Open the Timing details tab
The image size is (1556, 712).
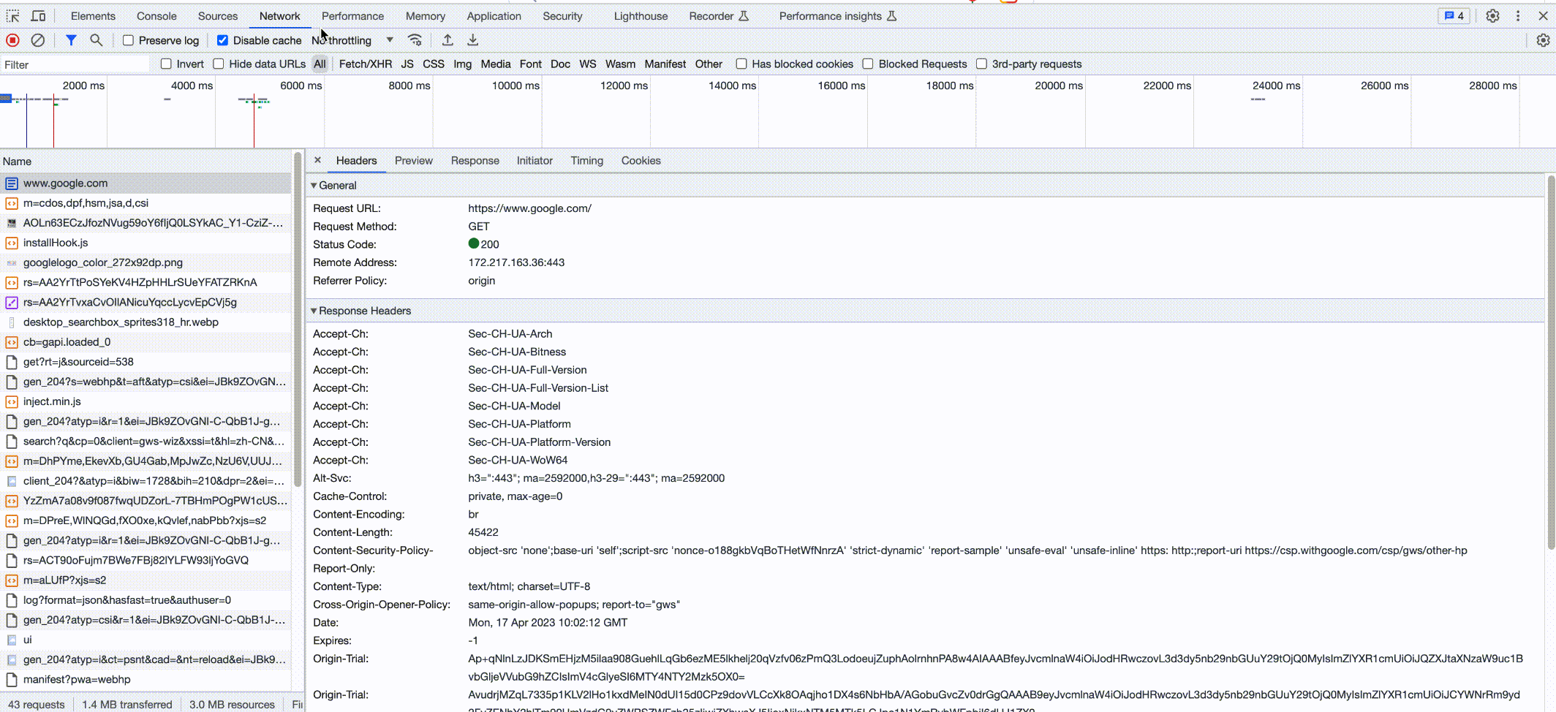[587, 161]
